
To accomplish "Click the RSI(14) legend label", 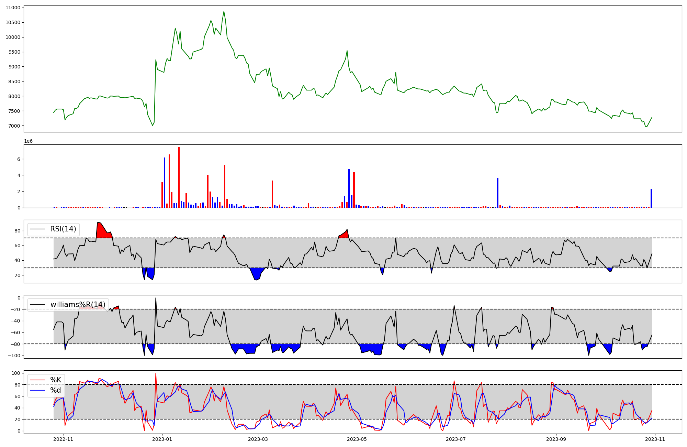I will [63, 229].
